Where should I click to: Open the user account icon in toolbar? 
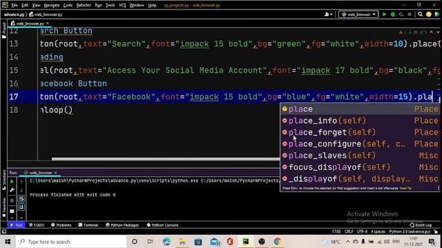click(328, 14)
